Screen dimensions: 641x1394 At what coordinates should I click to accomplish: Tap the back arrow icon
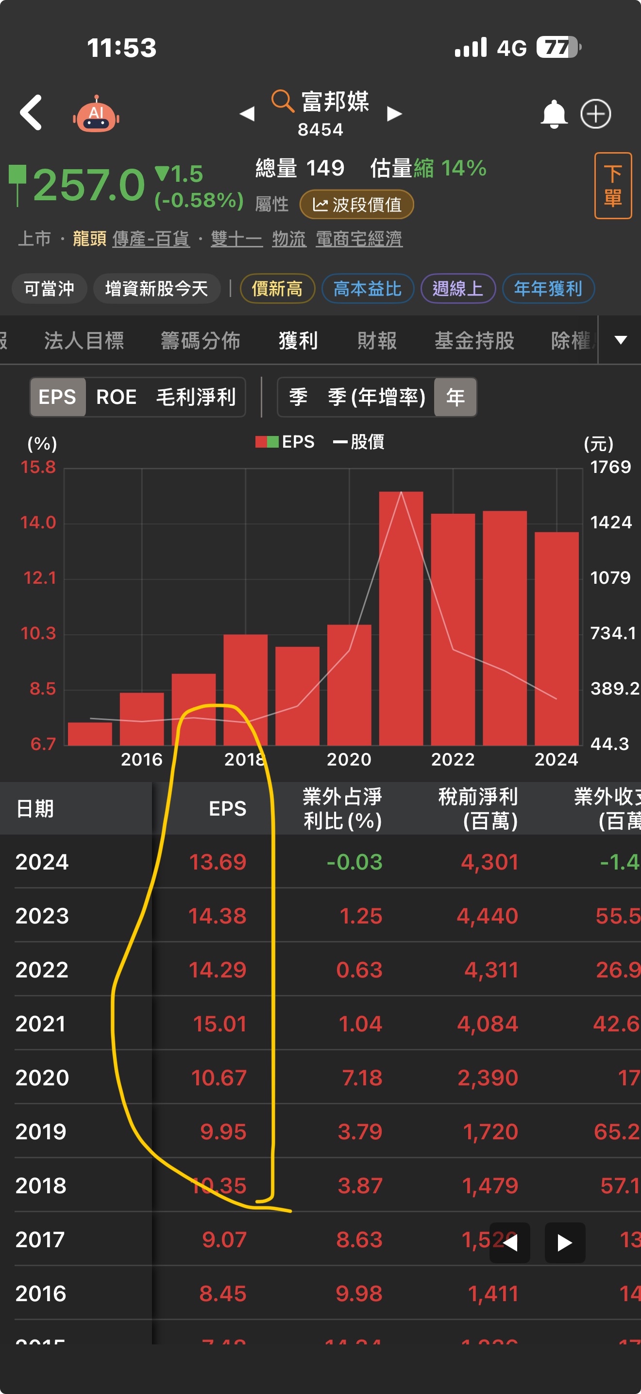(x=31, y=113)
